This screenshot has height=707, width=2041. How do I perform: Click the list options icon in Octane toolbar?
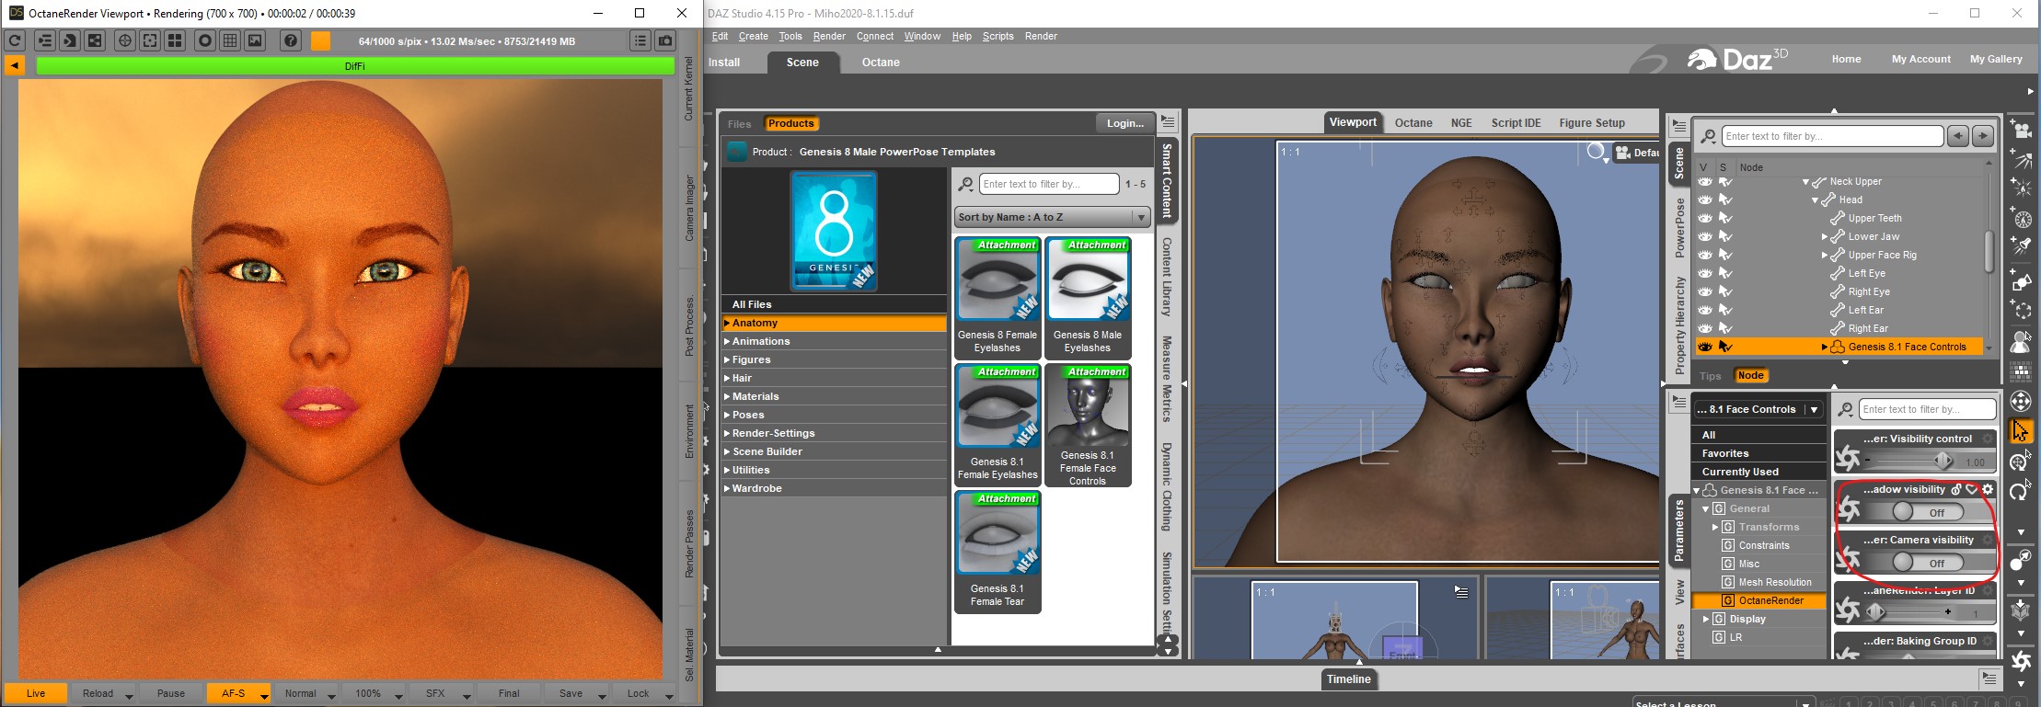point(640,40)
